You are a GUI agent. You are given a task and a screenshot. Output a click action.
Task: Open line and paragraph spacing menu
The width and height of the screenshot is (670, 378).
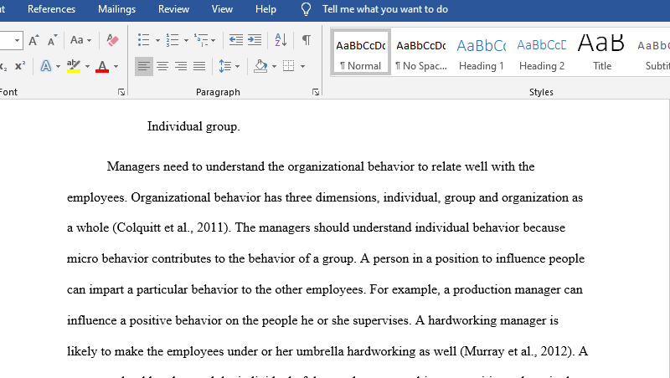click(229, 66)
